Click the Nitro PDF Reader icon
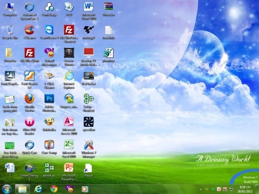Screen dimensions: 259x194 29,126
